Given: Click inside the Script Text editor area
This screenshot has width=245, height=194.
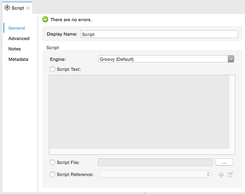Looking at the screenshot, I should click(139, 112).
